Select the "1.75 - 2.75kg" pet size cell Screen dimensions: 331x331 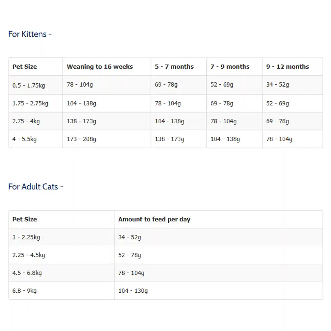(30, 103)
